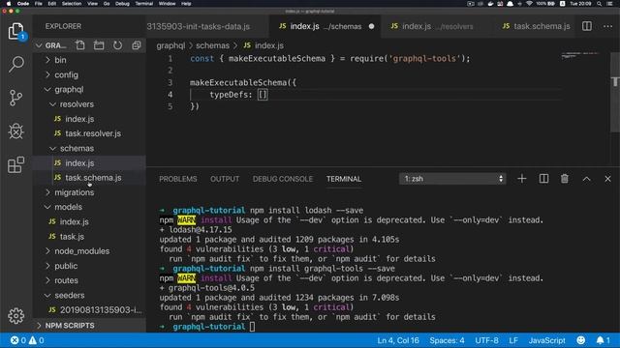This screenshot has height=348, width=620.
Task: Open the Terminal menu in menu bar
Action: pyautogui.click(x=144, y=4)
